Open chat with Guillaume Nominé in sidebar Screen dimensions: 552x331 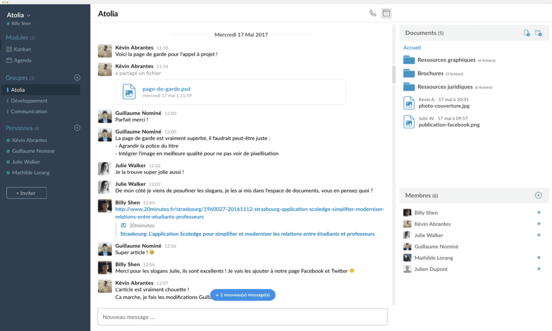[x=33, y=151]
